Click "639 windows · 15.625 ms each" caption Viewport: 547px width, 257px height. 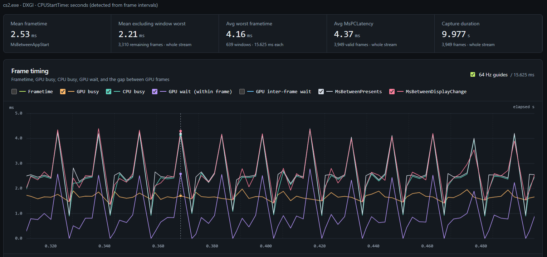tap(255, 45)
